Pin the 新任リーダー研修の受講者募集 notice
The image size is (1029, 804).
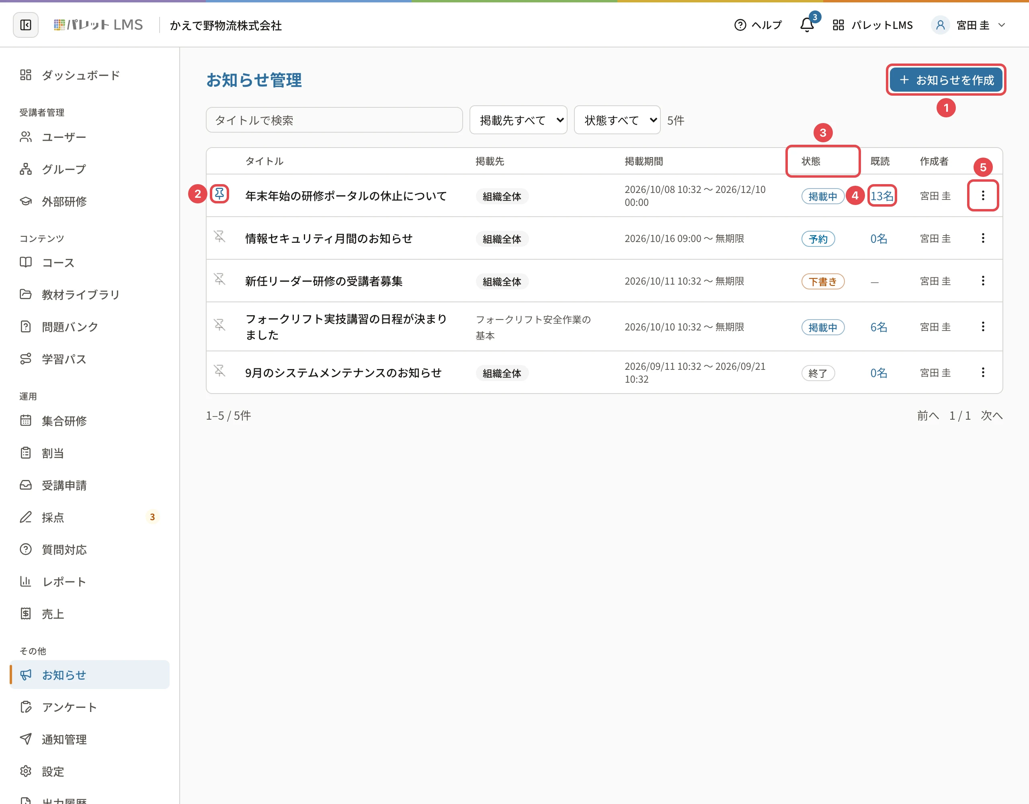(x=219, y=279)
